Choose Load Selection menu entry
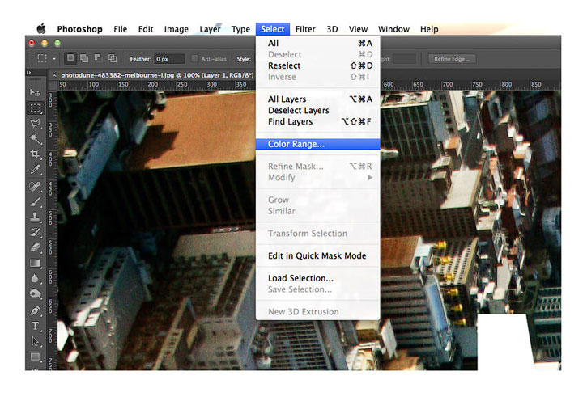 (318, 278)
